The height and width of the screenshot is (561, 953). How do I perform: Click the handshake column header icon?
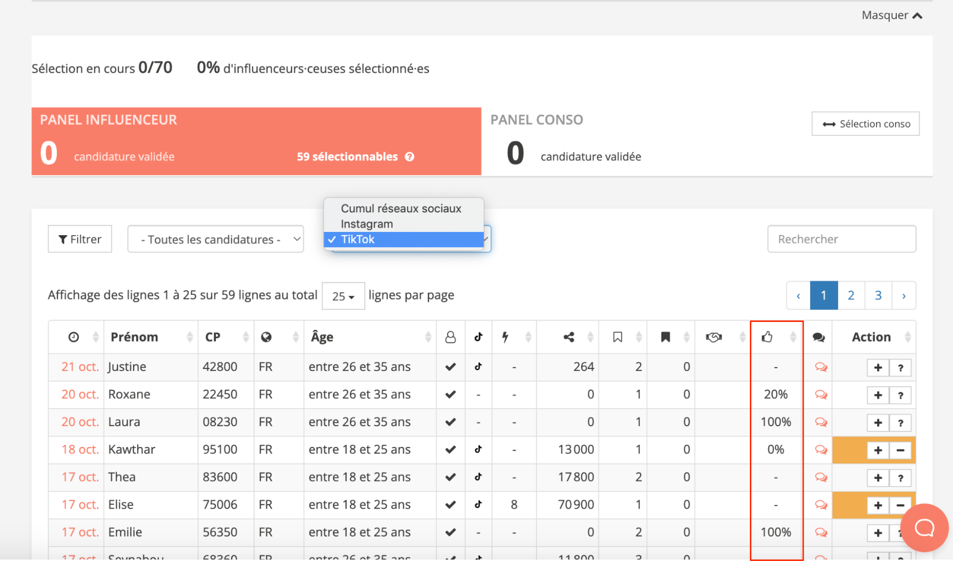coord(714,337)
